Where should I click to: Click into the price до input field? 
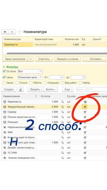tap(77, 77)
